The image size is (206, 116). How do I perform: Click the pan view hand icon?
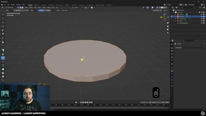168,26
